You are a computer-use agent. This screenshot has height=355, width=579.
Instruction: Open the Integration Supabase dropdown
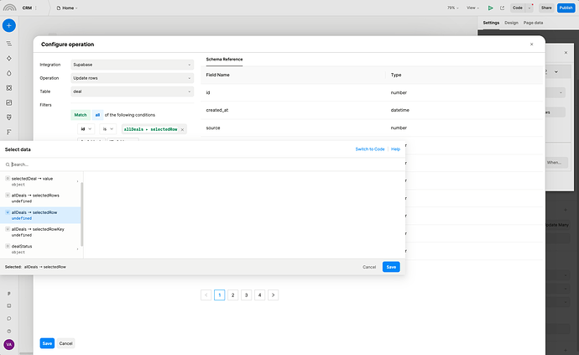click(x=133, y=64)
